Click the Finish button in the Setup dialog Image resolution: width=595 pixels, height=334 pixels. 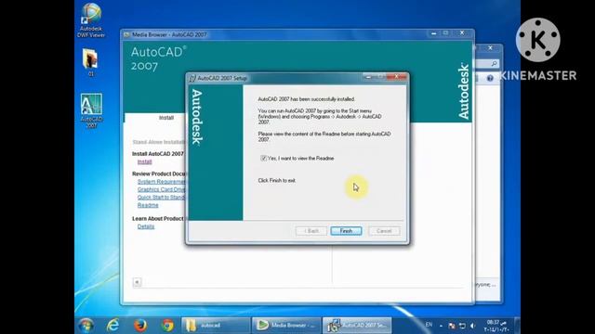[x=346, y=231]
